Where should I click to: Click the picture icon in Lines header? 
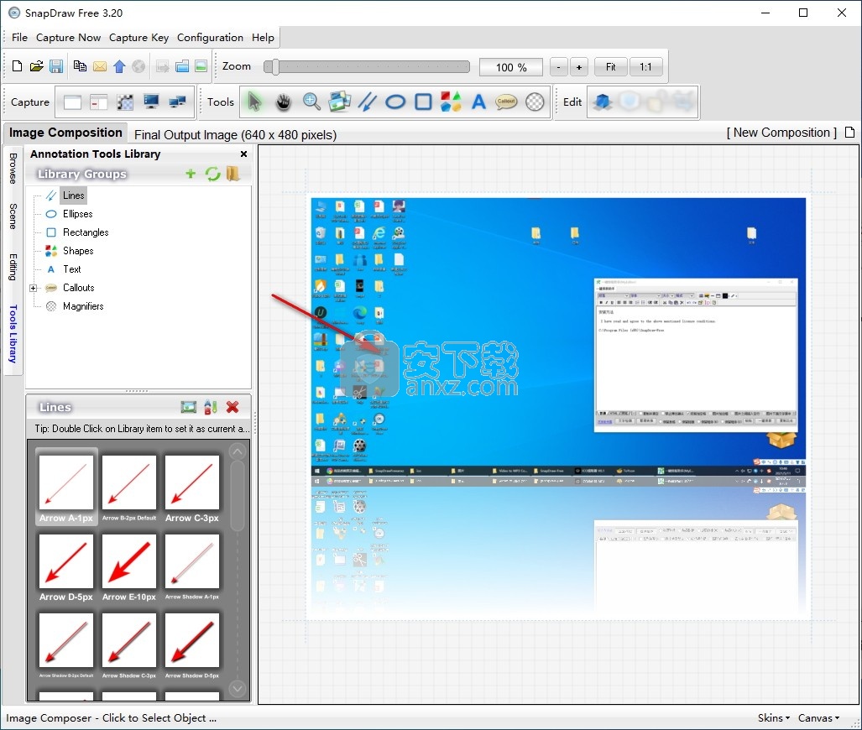[189, 407]
